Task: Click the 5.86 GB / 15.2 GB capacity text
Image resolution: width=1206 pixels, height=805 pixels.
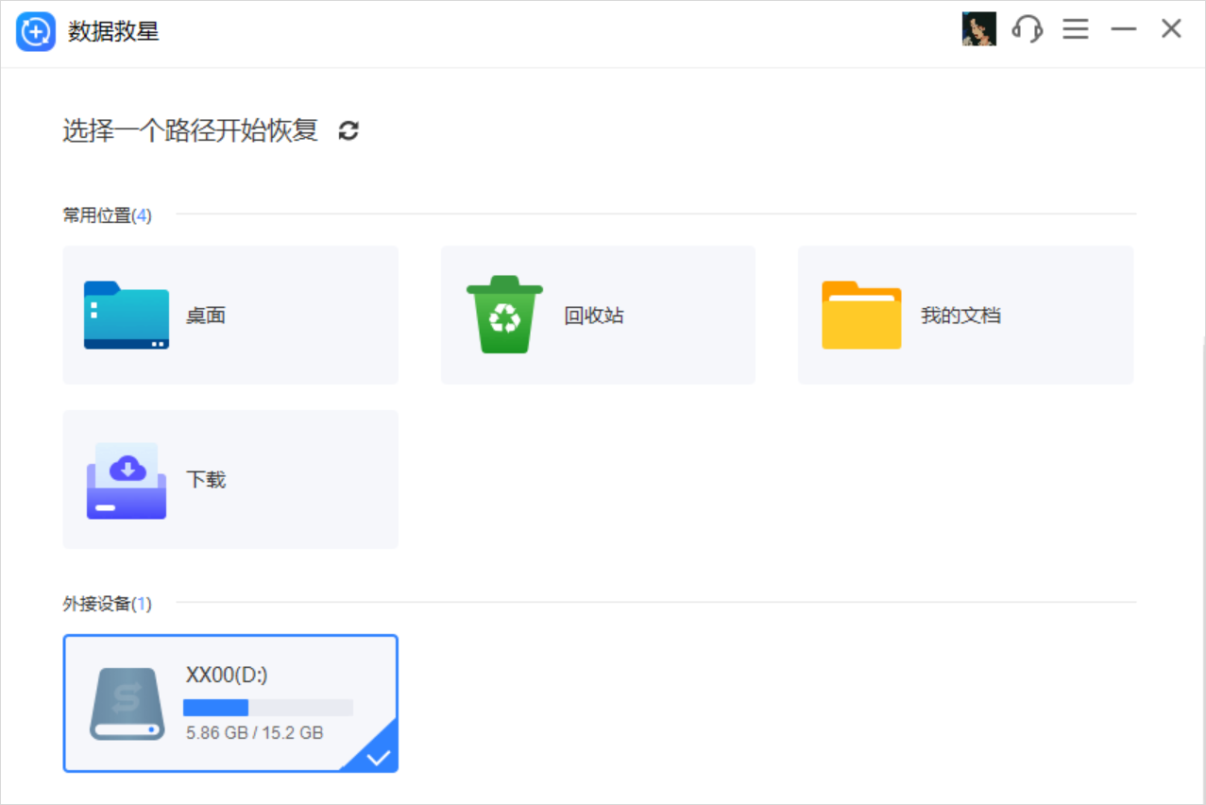Action: (x=251, y=732)
